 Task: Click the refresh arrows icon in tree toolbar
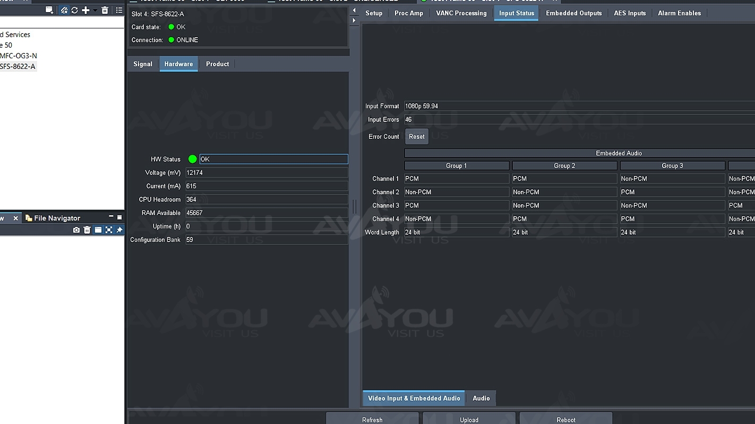pyautogui.click(x=74, y=10)
